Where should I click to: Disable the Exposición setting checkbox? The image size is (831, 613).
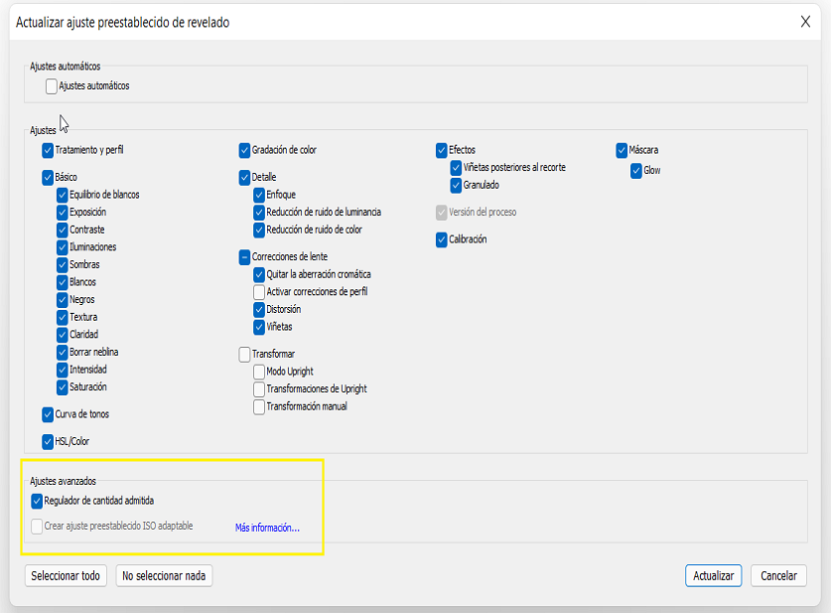coord(62,213)
